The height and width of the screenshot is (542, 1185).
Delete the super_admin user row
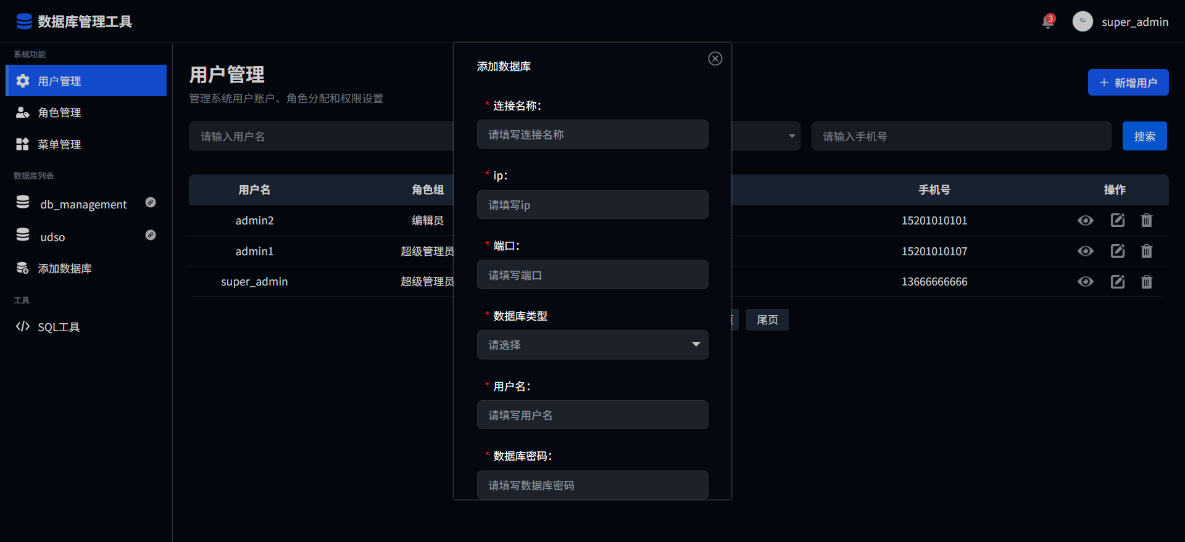coord(1146,282)
